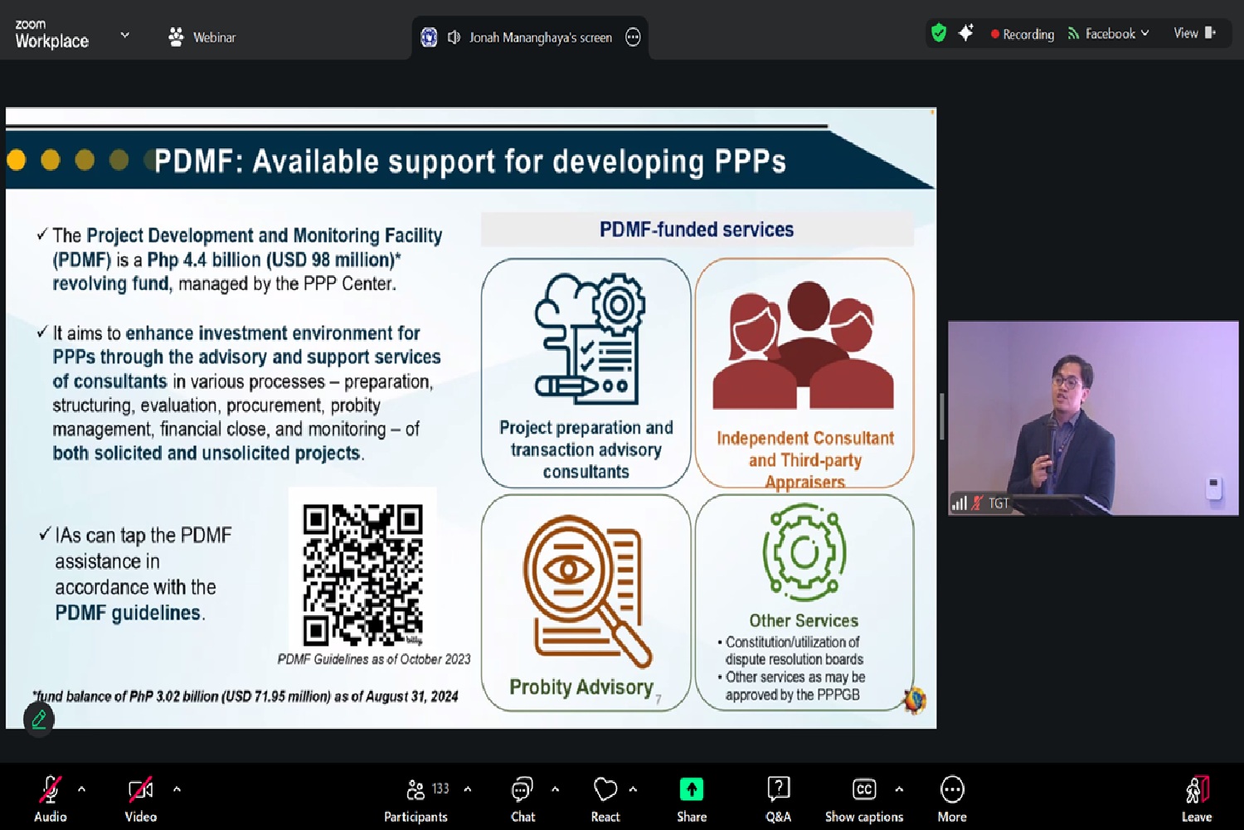Expand the Video options arrow
This screenshot has width=1244, height=830.
[x=177, y=789]
